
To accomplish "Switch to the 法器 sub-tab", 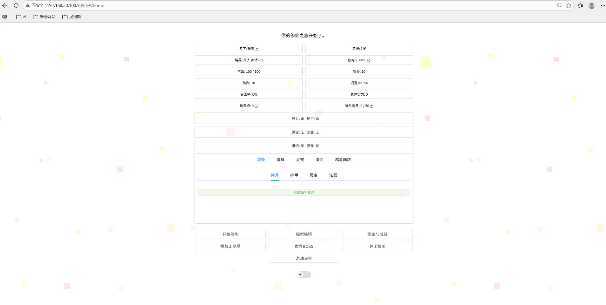I will 333,175.
